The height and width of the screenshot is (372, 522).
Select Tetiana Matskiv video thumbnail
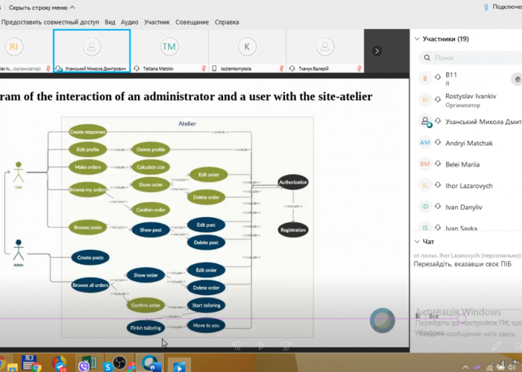(x=169, y=51)
